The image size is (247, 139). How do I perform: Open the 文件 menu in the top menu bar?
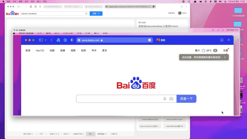[x=15, y=2]
